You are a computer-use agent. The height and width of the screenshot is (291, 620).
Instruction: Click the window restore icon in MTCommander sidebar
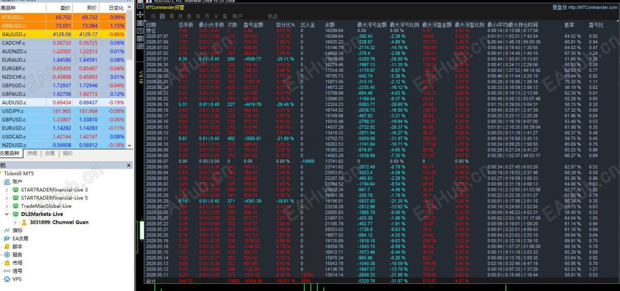coord(140,46)
